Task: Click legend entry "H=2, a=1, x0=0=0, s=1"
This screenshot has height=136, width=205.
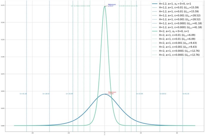Action: [171, 31]
